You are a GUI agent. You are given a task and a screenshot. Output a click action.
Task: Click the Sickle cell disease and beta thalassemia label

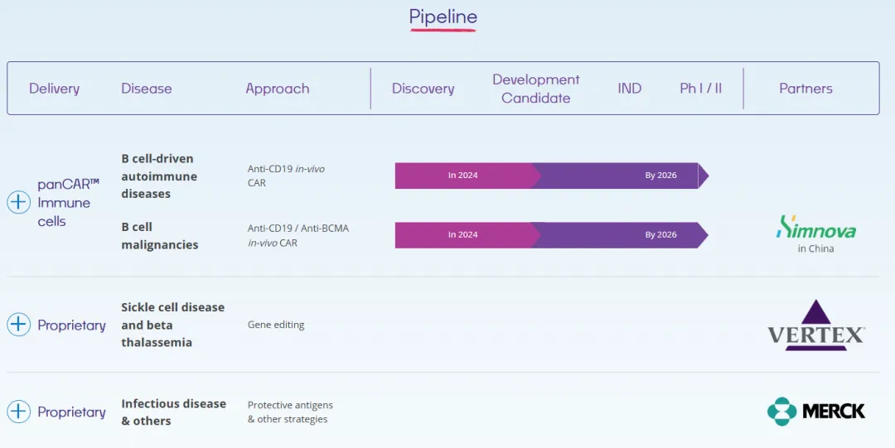172,325
